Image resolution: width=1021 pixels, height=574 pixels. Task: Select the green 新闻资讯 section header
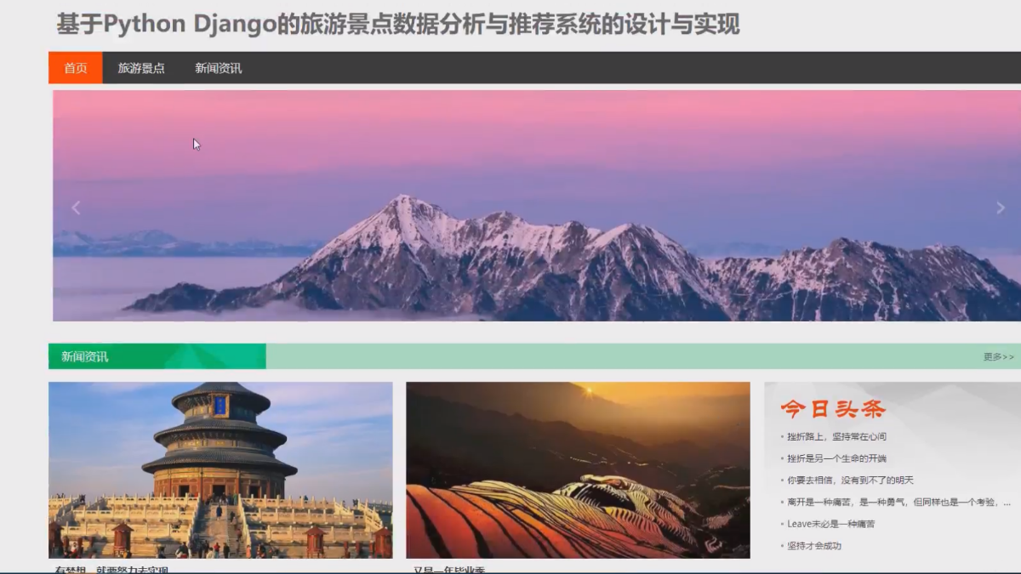(157, 356)
